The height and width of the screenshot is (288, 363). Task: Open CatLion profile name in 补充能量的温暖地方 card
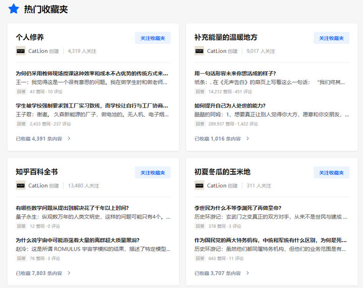click(x=217, y=51)
